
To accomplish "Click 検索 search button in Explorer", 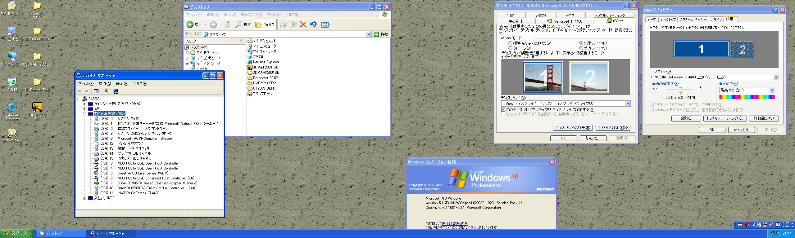I will (243, 24).
